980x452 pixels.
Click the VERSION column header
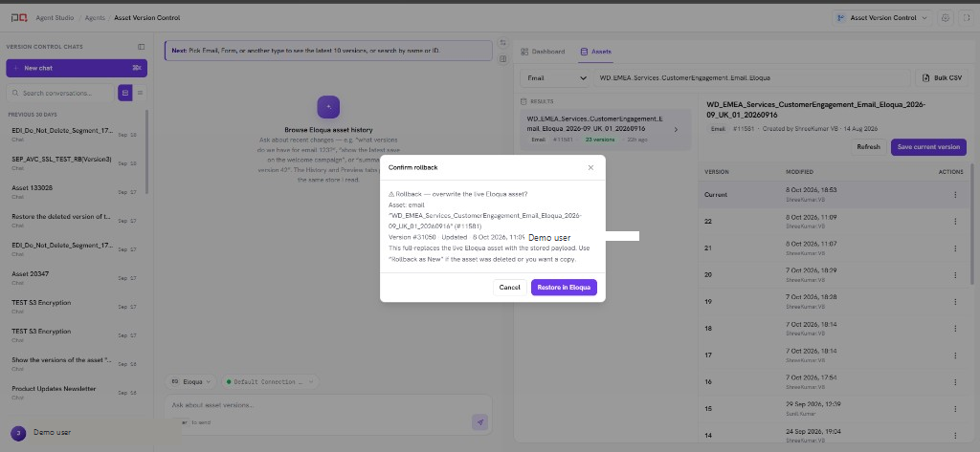717,172
